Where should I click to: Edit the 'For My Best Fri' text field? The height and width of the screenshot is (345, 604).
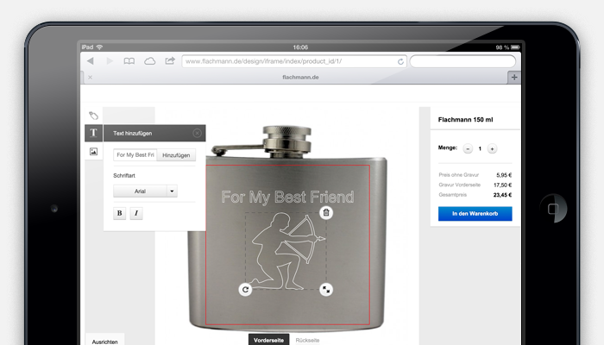coord(135,154)
